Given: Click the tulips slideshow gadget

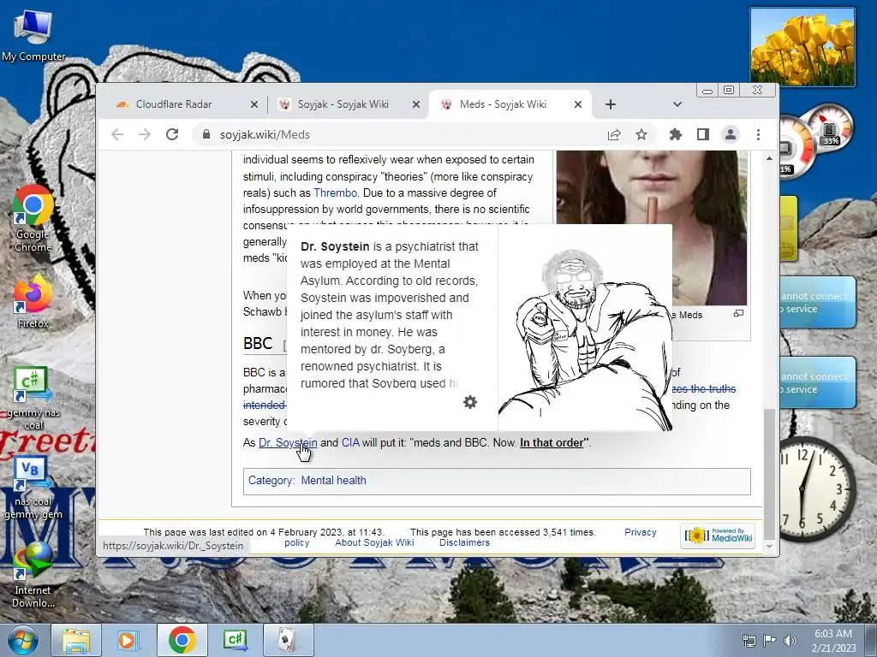Looking at the screenshot, I should pos(802,47).
